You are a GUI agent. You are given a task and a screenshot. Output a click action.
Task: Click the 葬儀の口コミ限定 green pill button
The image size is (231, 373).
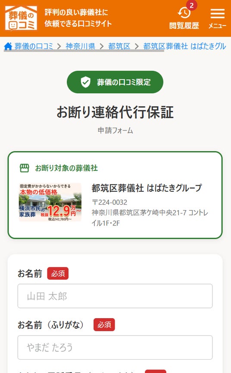115,82
